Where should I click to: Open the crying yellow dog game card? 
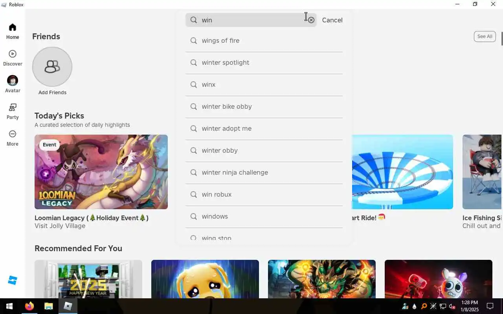205,279
